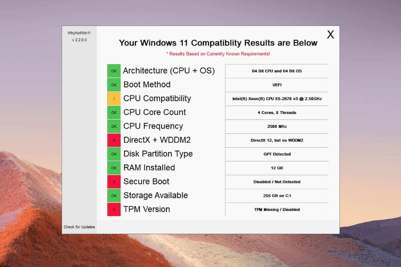Click the green OK badge beside Architecture
This screenshot has height=267, width=401.
[114, 71]
